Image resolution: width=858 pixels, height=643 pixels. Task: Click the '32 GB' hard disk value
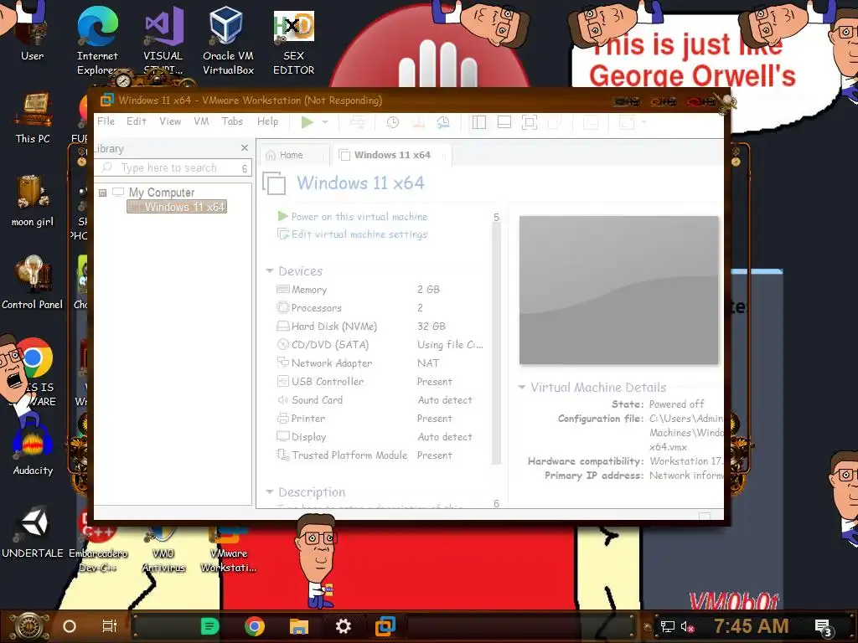432,327
